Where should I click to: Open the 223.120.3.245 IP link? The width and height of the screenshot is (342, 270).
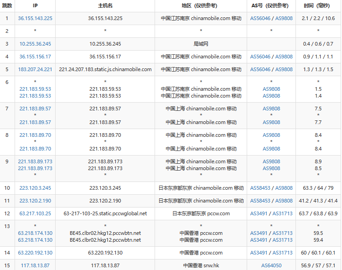(x=35, y=188)
